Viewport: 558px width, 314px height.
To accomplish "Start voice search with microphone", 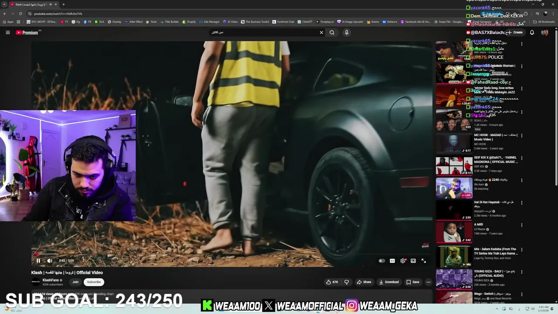I will pyautogui.click(x=347, y=32).
